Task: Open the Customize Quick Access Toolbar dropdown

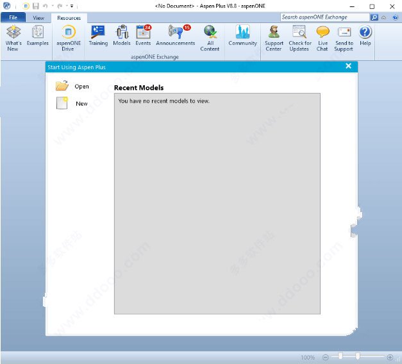Action: click(x=72, y=6)
